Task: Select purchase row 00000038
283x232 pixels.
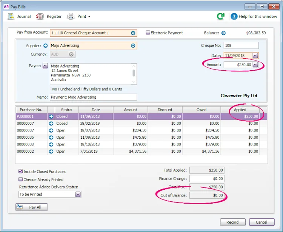Action: (141, 145)
